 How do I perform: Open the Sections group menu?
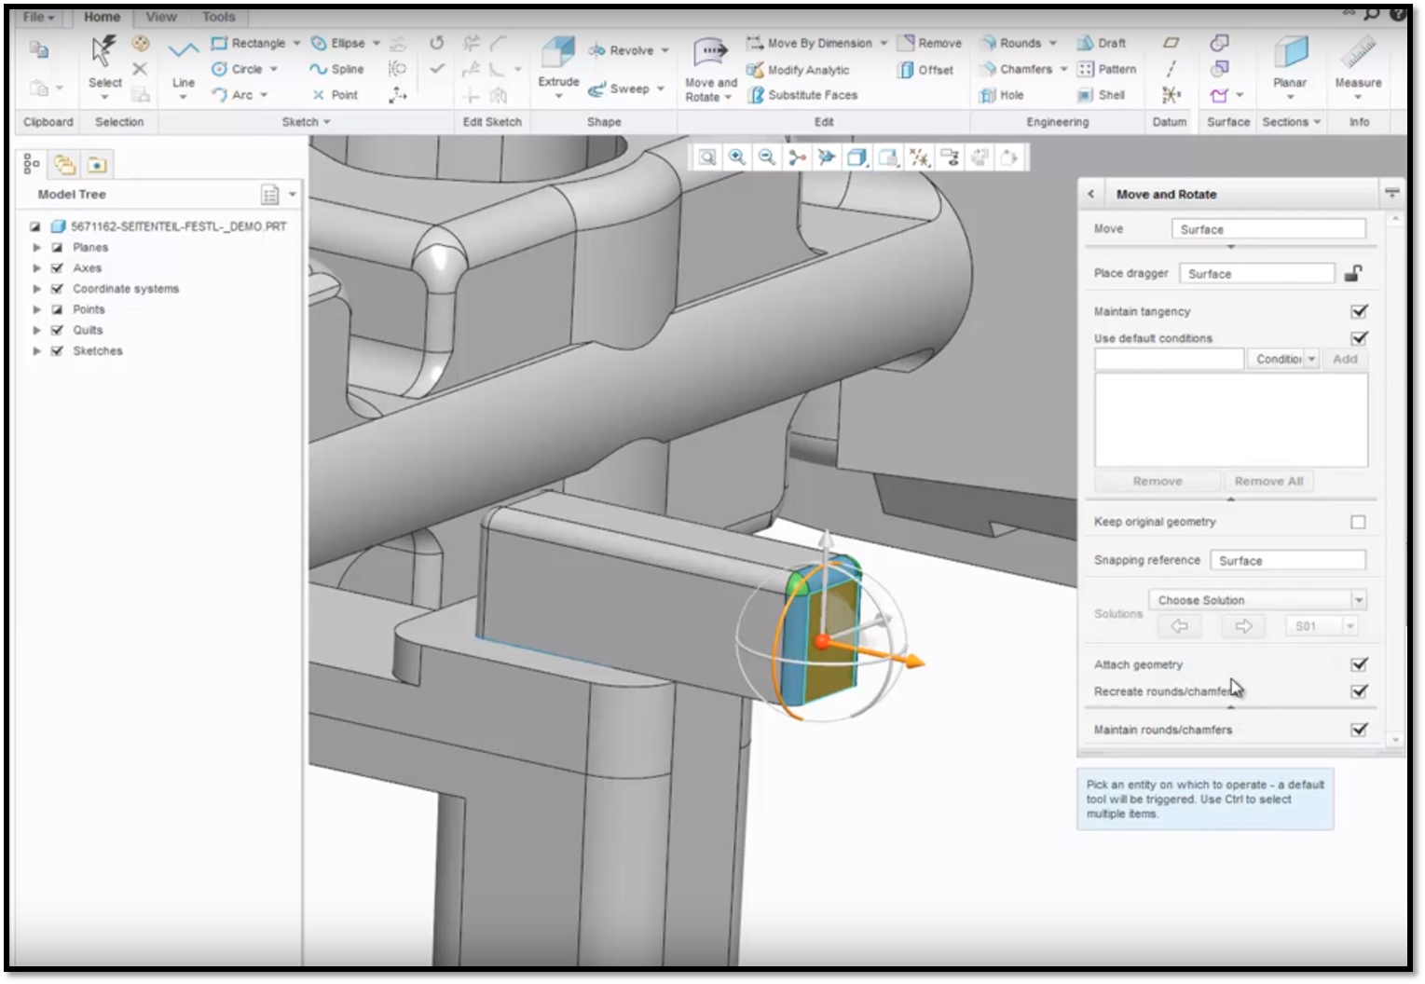[1291, 122]
